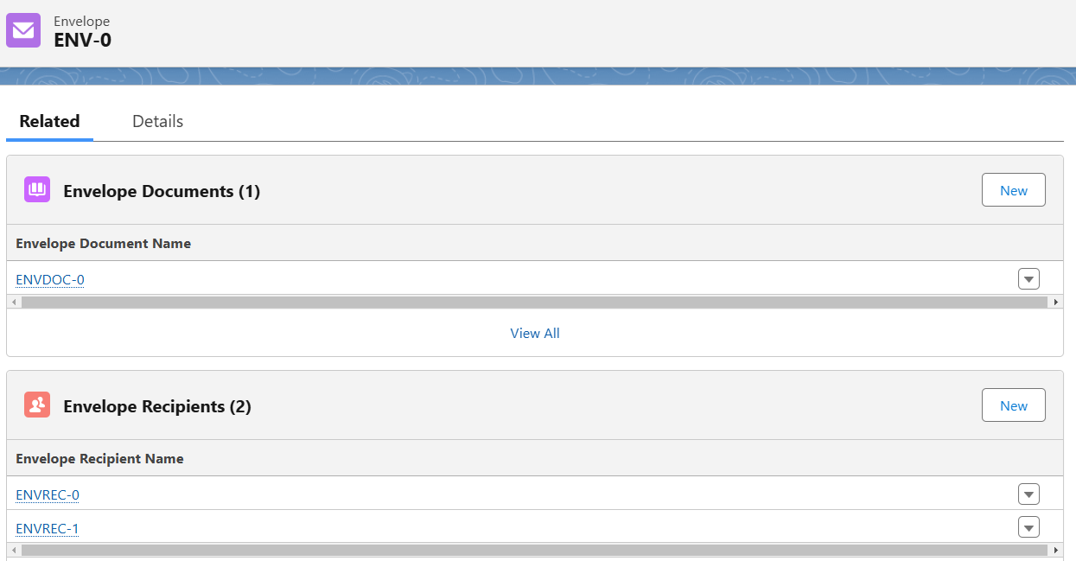1076x561 pixels.
Task: Click View All under Envelope Documents
Action: point(535,333)
